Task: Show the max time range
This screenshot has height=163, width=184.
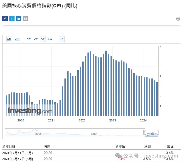Action: (x=50, y=39)
